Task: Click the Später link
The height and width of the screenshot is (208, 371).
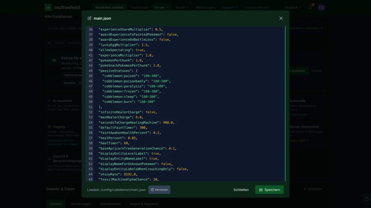Action: (316, 71)
